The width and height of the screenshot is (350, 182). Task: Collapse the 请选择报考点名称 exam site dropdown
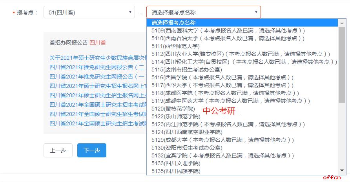click(203, 12)
